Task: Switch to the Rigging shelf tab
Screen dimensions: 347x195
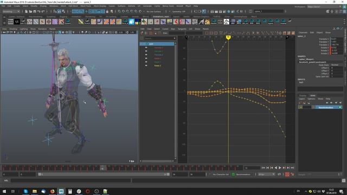Action: tap(63, 17)
